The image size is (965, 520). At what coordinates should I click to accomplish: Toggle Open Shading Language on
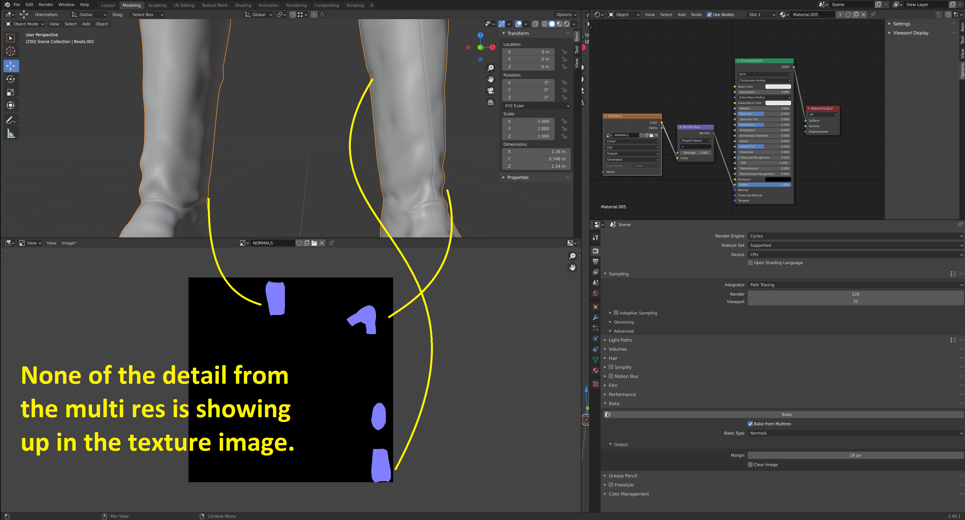(x=750, y=262)
